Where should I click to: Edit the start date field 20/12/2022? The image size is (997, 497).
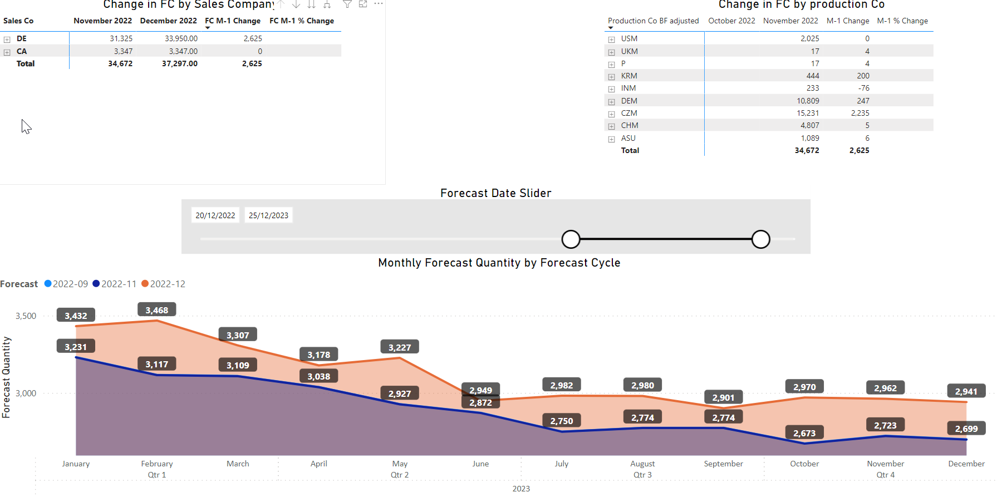coord(215,215)
